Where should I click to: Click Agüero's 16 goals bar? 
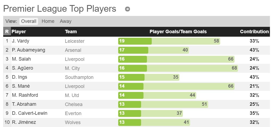click(132, 68)
